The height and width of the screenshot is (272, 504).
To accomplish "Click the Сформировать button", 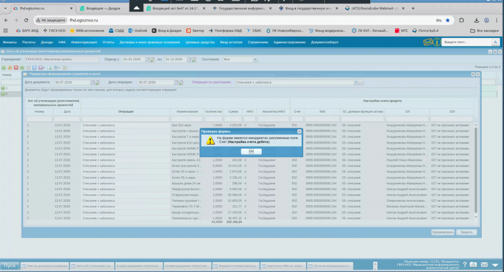I will click(442, 232).
